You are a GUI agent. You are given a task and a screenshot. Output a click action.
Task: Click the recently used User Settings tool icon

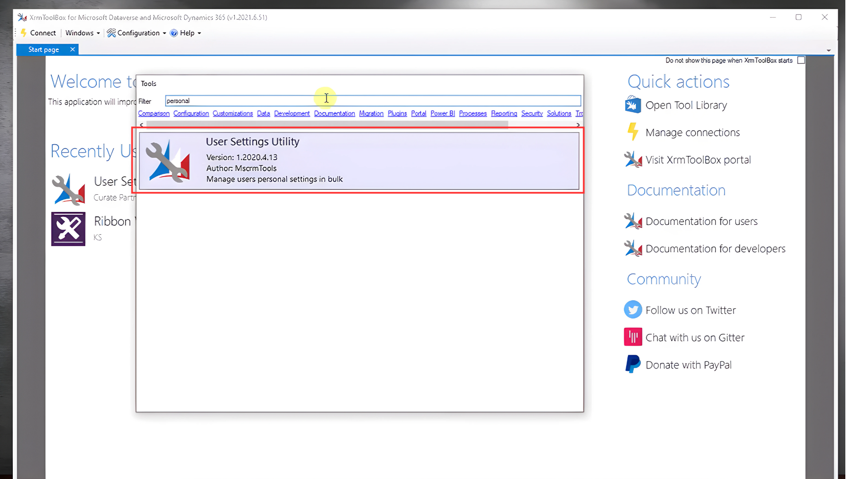pos(68,189)
